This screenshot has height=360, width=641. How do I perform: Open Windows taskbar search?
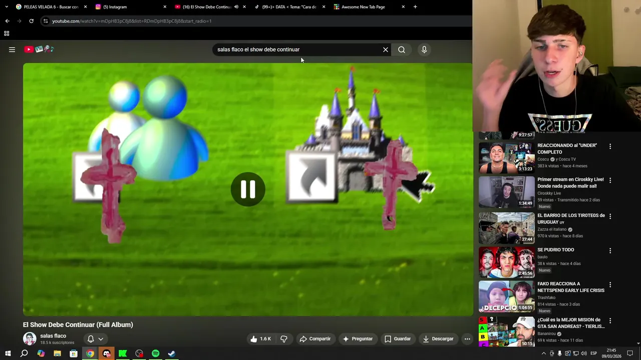click(24, 353)
